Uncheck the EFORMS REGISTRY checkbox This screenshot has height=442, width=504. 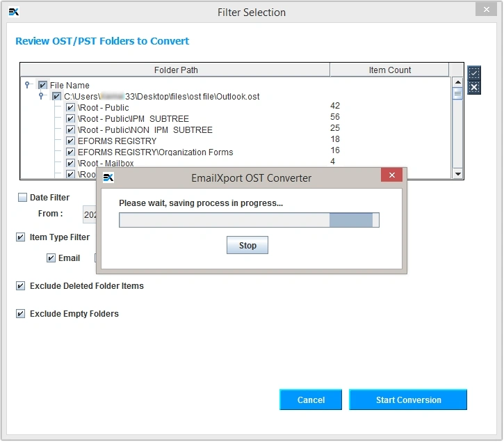click(70, 141)
